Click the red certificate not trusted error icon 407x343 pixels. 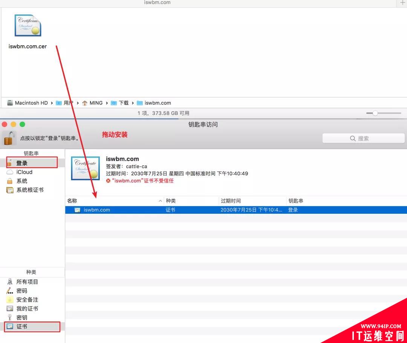[108, 181]
